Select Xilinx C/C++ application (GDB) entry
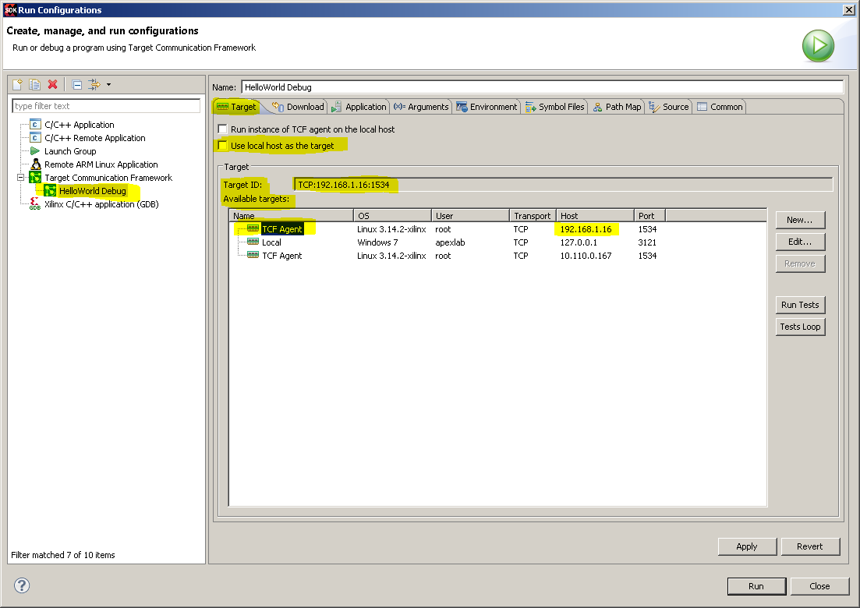860x608 pixels. coord(101,204)
